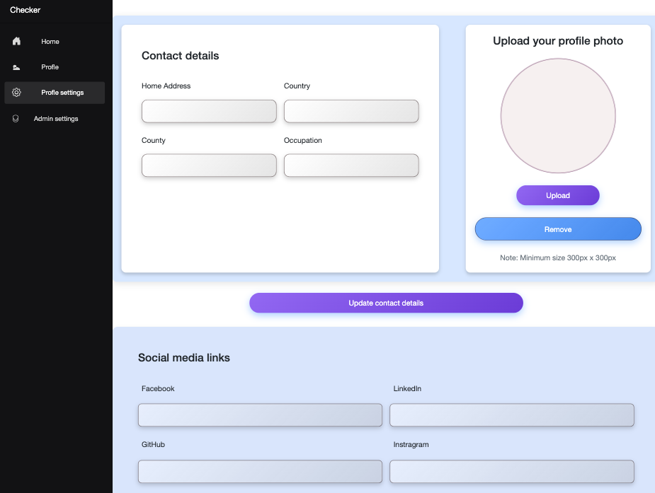The image size is (655, 493).
Task: Select Profile settings in the sidebar
Action: pyautogui.click(x=62, y=93)
